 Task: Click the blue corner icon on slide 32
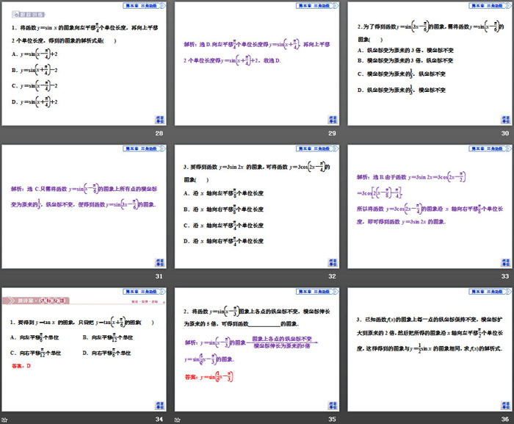pyautogui.click(x=333, y=262)
